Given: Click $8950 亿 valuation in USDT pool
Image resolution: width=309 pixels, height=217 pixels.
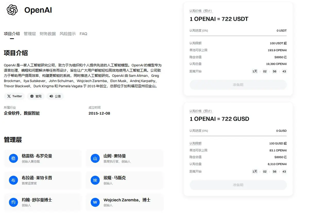Looking at the screenshot, I should click(280, 57).
